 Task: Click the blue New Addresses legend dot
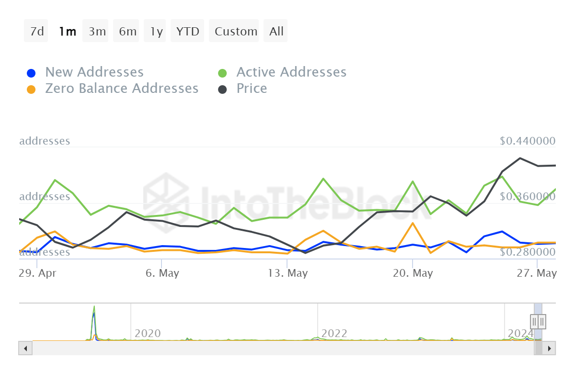click(x=31, y=73)
